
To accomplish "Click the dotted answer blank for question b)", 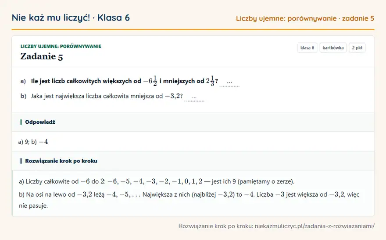I will [x=194, y=98].
